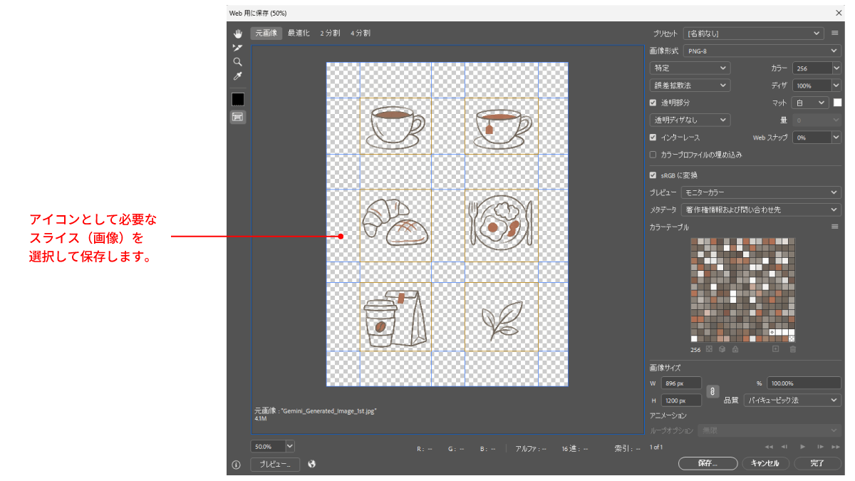Switch to the 4 分割 tab
855x481 pixels.
point(361,33)
